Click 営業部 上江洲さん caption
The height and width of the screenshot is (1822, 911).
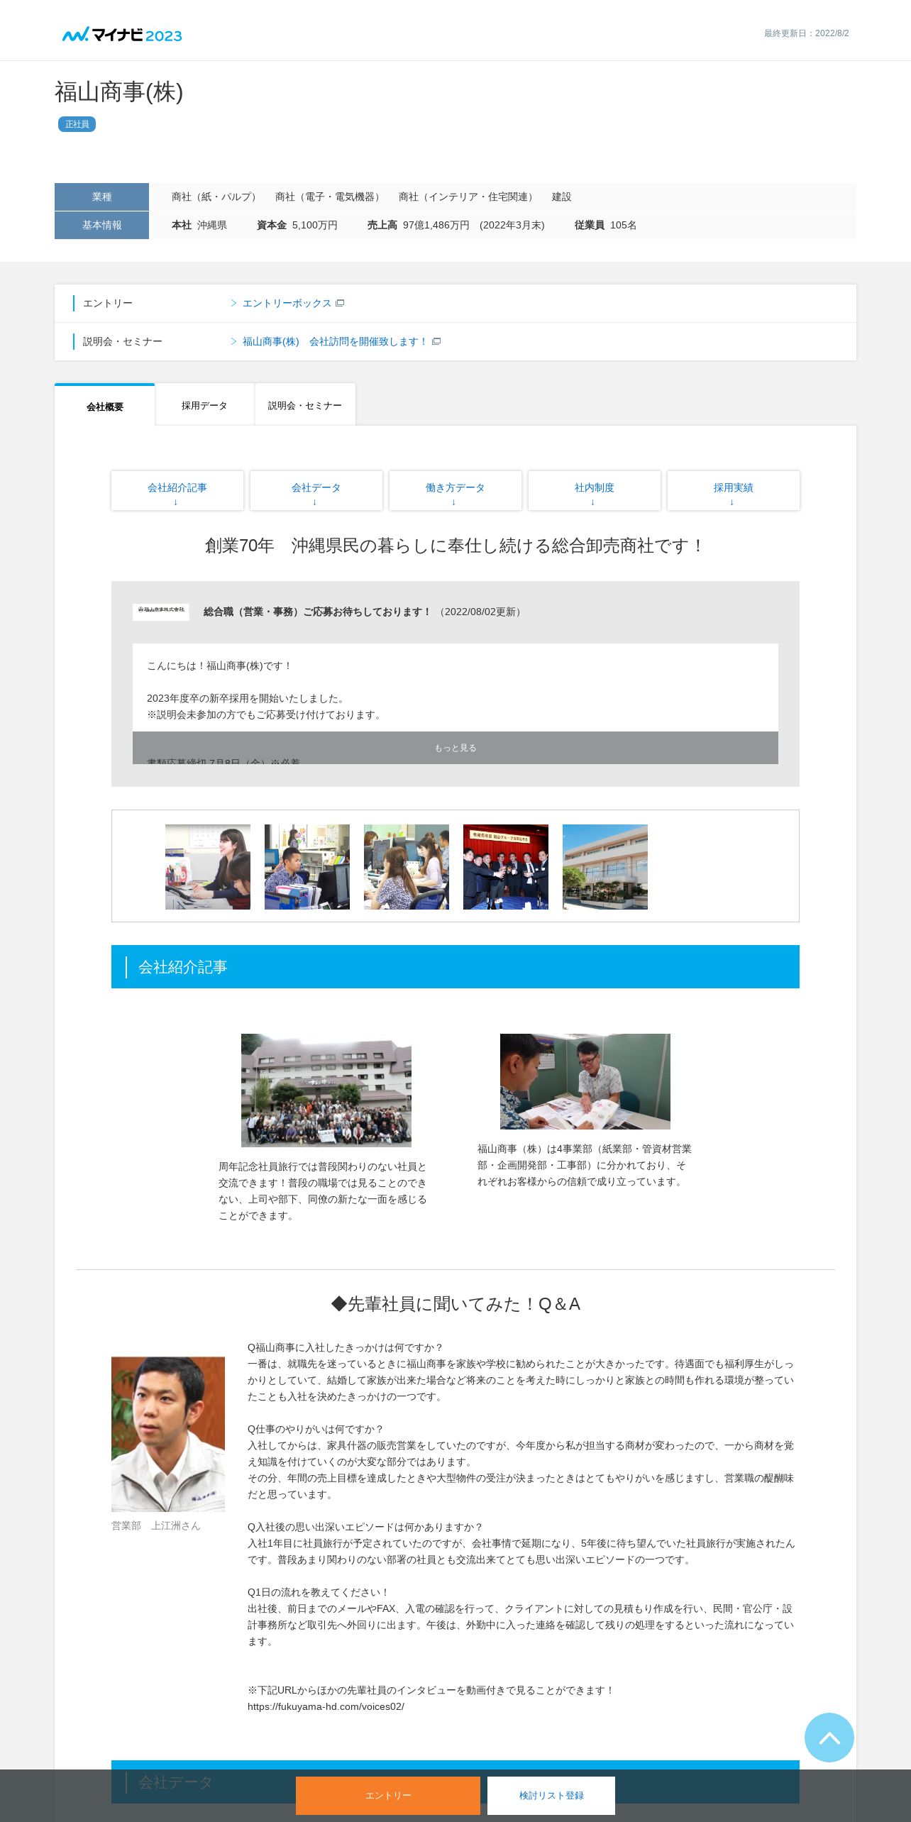pos(156,1525)
